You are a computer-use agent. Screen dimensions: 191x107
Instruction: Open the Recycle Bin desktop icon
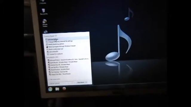(44, 12)
